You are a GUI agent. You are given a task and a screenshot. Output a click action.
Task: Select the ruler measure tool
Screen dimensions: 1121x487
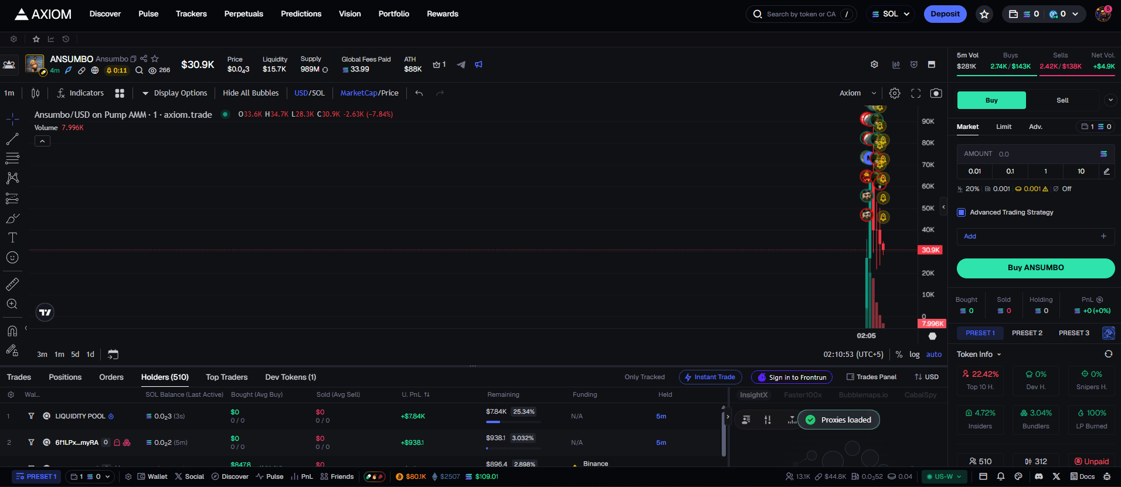12,284
